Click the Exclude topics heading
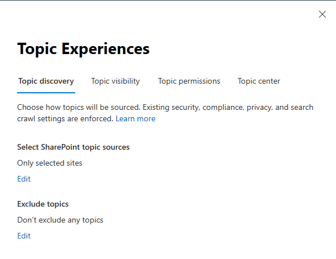Screen dimensions: 336x259 click(43, 204)
